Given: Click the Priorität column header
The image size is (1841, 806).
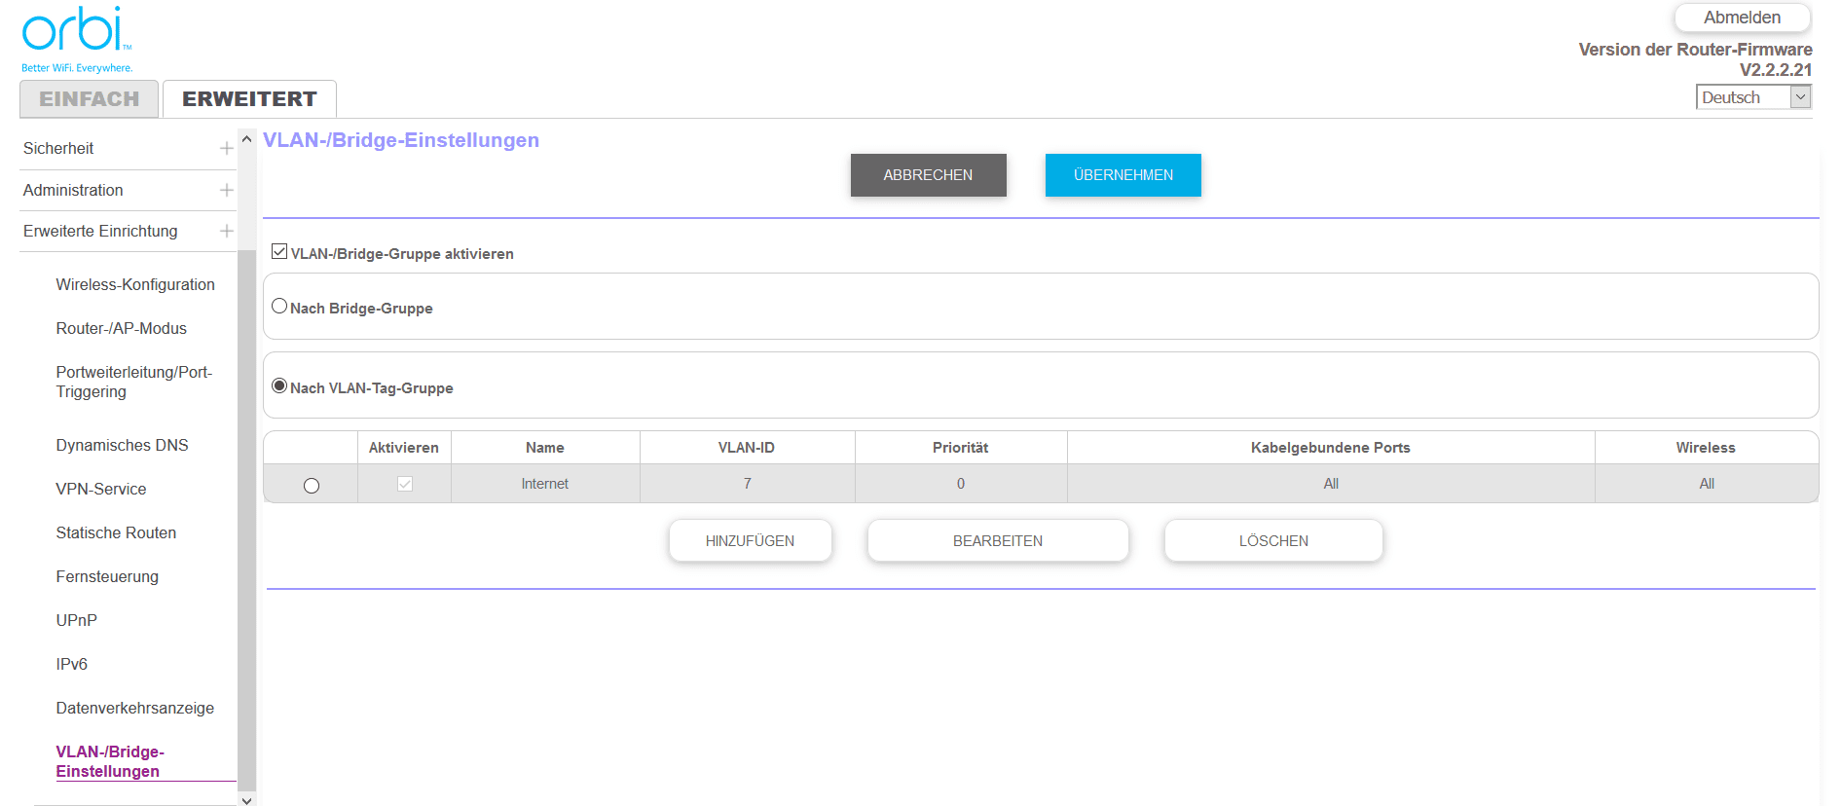Looking at the screenshot, I should point(960,448).
